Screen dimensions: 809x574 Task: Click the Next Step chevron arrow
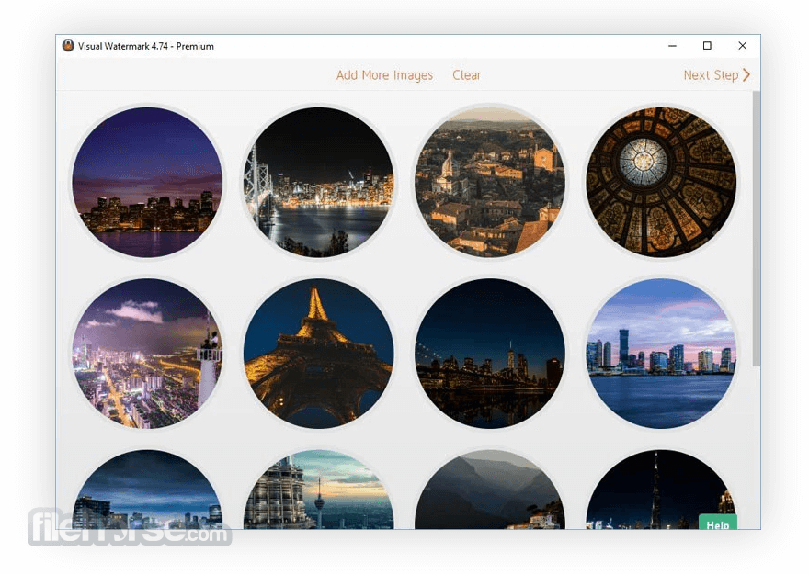pos(746,75)
